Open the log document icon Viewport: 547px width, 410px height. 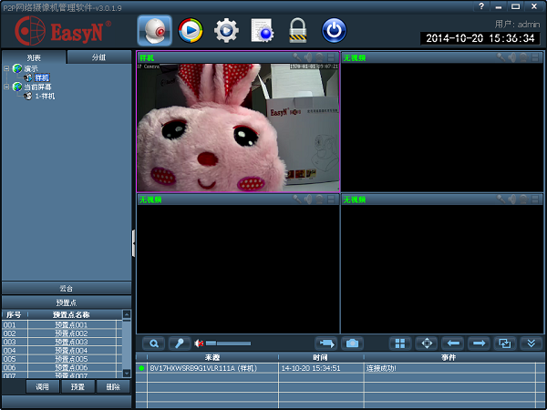point(263,31)
